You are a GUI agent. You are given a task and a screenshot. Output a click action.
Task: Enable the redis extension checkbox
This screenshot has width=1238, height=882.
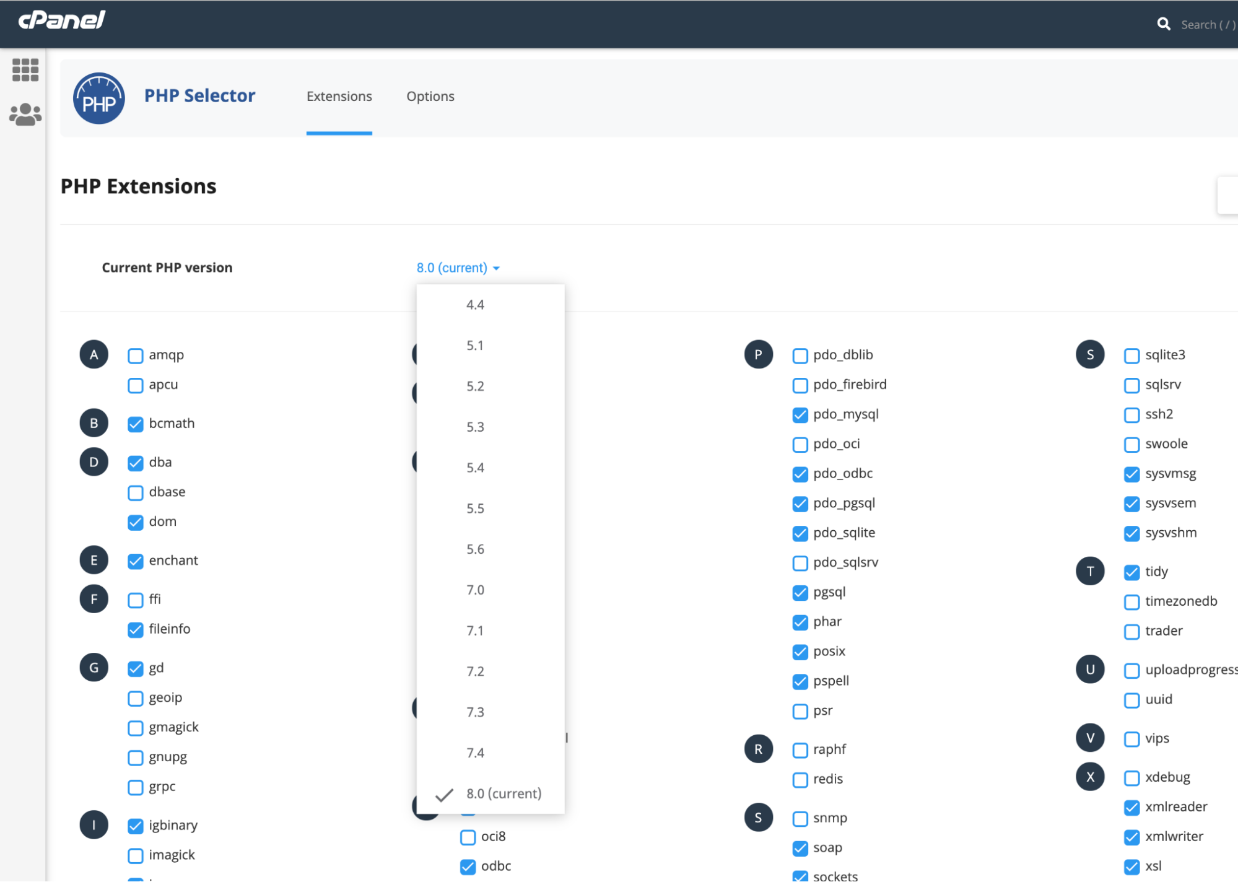800,780
